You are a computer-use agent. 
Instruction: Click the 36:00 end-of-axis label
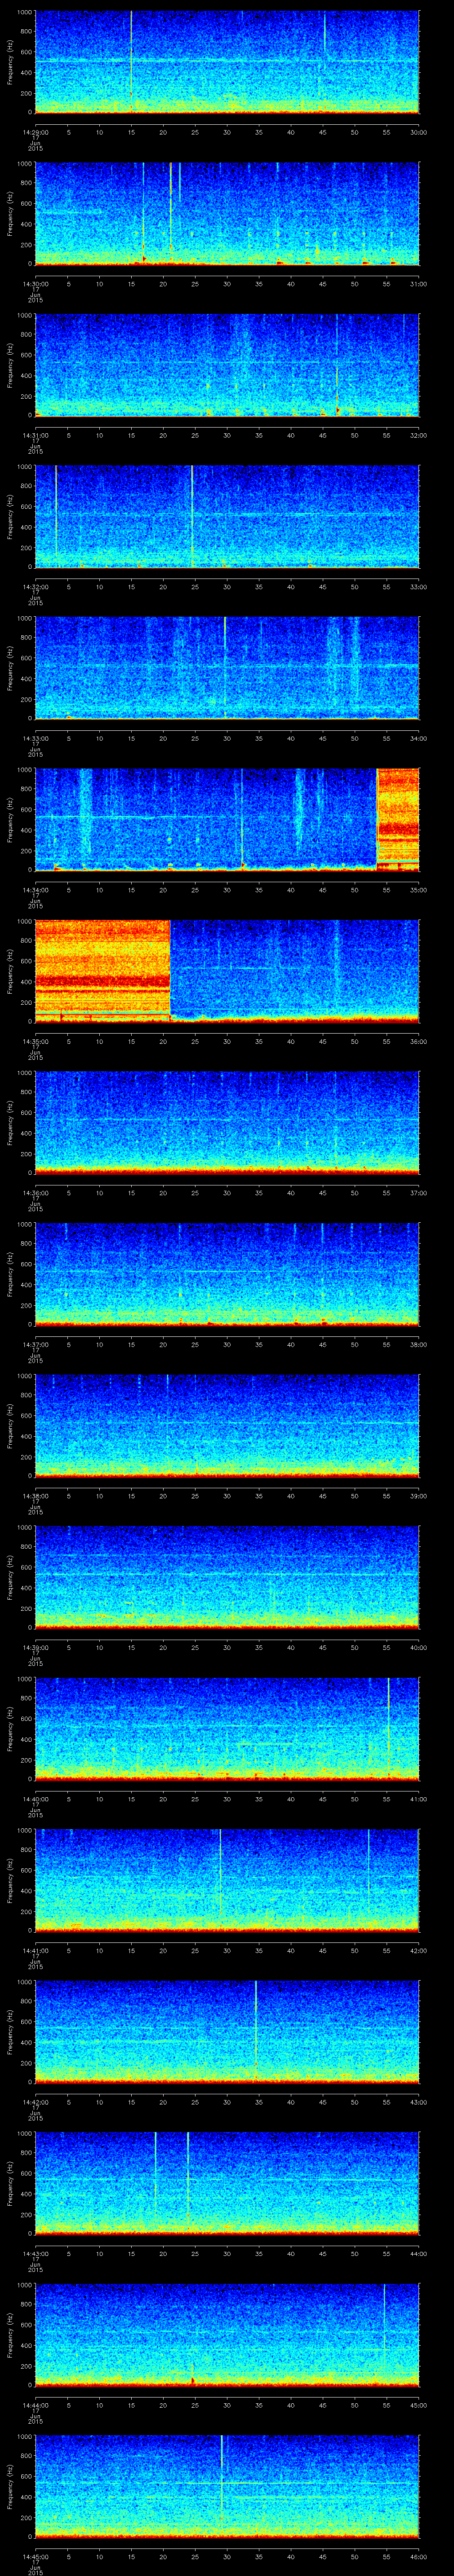pyautogui.click(x=418, y=1041)
